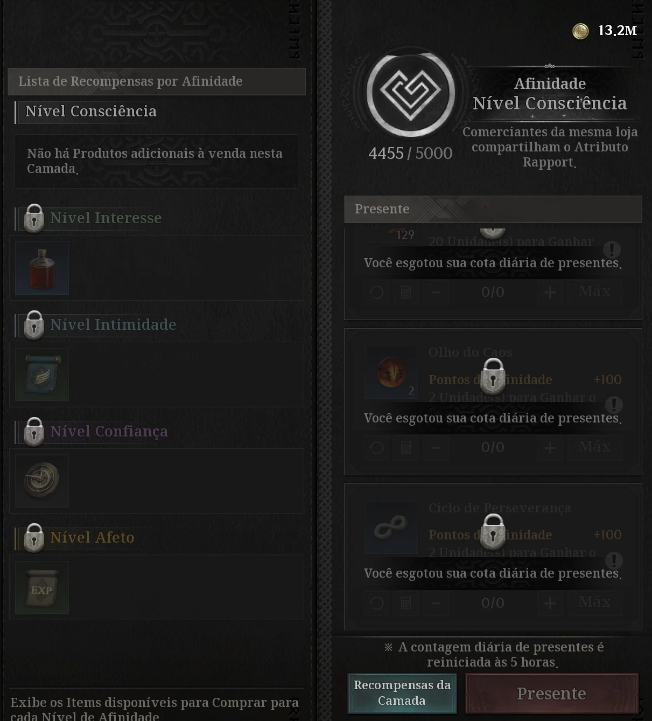Click the gold coin currency icon

580,31
